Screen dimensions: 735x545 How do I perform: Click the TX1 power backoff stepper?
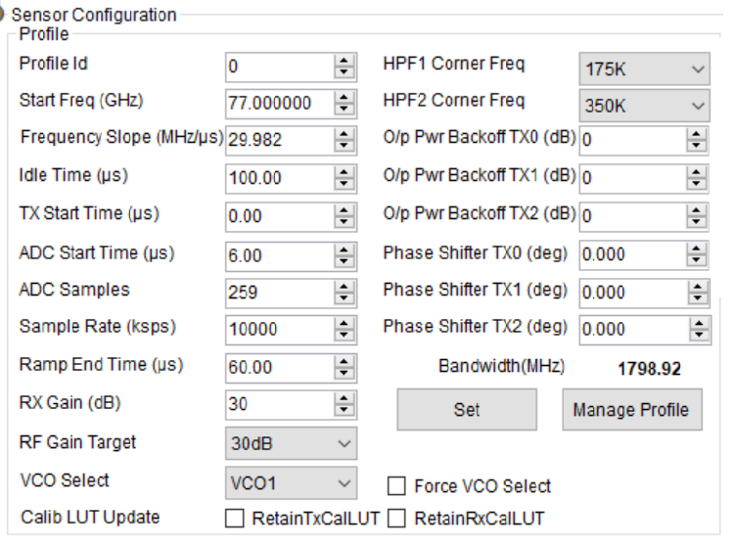point(698,178)
